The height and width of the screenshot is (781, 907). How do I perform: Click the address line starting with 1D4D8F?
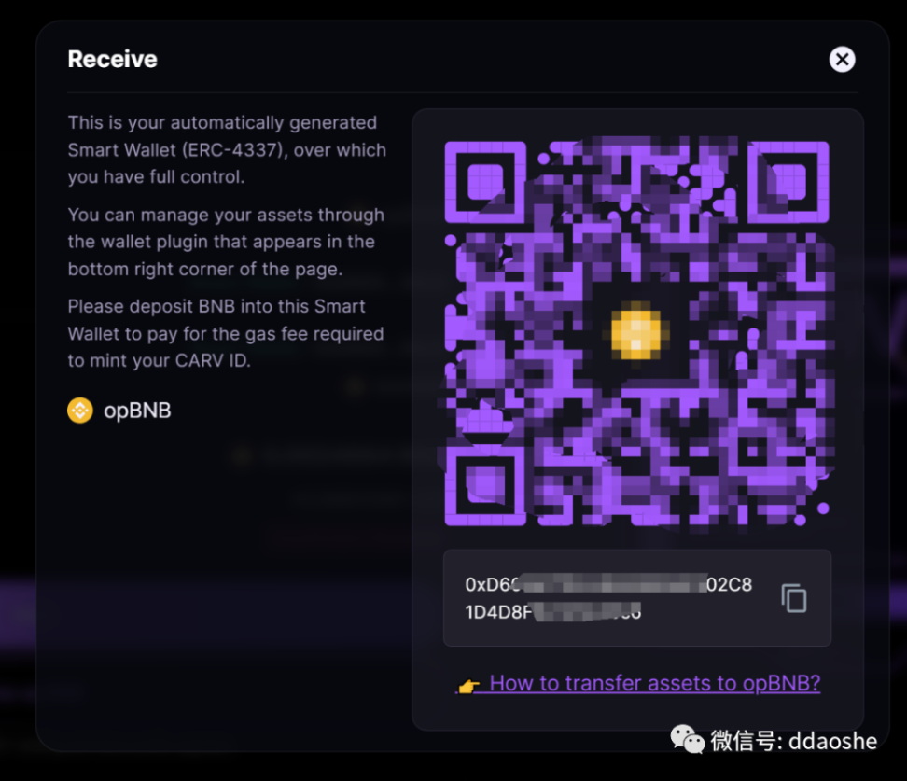click(x=553, y=612)
